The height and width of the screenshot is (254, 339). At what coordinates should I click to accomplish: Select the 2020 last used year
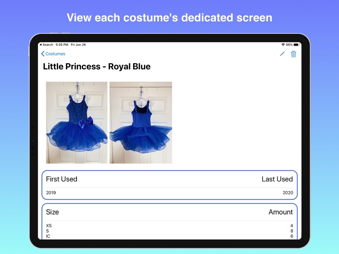288,193
